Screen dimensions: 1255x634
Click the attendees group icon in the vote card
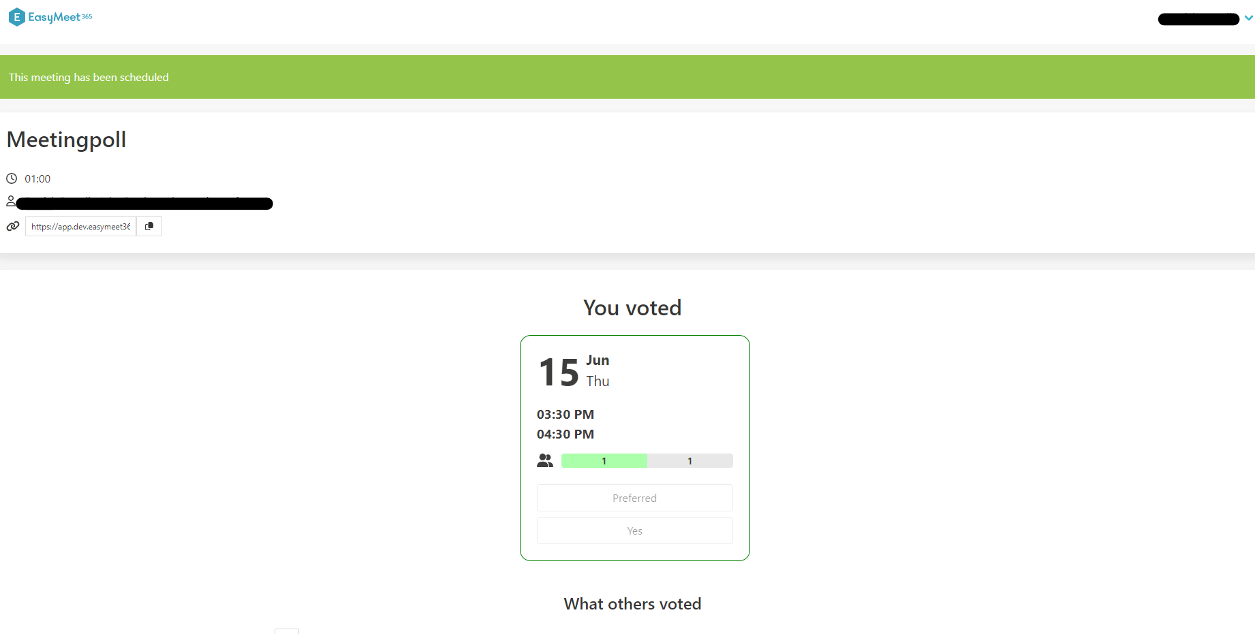point(545,461)
